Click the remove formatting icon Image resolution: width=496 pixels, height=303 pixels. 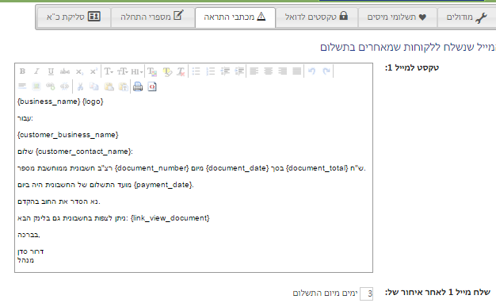[x=181, y=71]
